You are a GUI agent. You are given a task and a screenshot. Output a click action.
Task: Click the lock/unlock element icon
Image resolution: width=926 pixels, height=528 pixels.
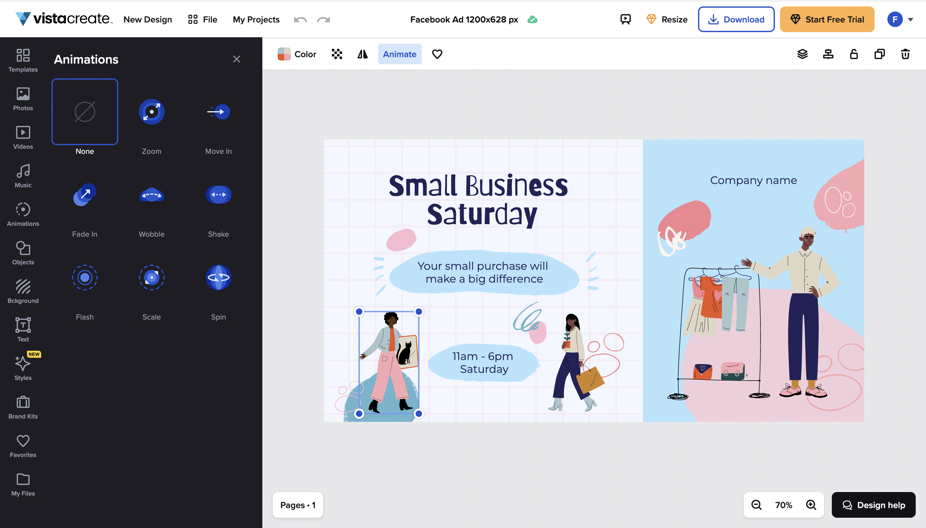pyautogui.click(x=854, y=53)
